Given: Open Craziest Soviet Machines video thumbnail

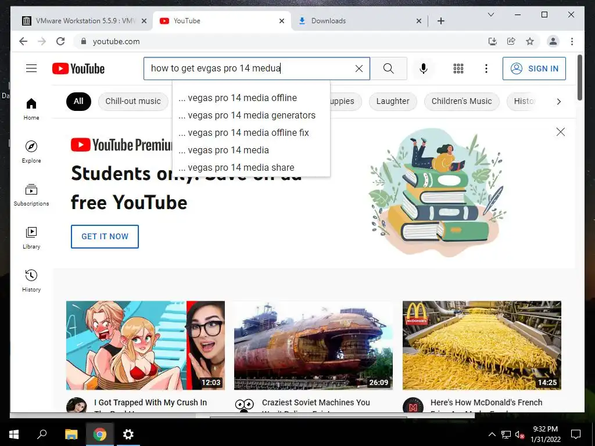Looking at the screenshot, I should click(313, 345).
